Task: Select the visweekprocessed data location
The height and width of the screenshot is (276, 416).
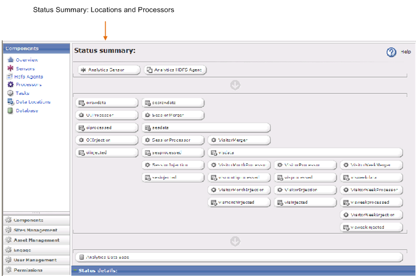Action: tap(371, 203)
